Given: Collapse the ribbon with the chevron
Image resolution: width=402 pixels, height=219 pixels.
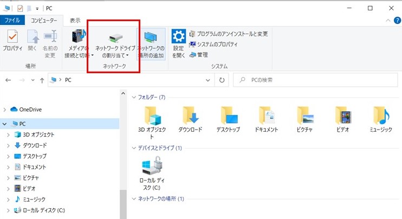Looking at the screenshot, I should pyautogui.click(x=388, y=21).
